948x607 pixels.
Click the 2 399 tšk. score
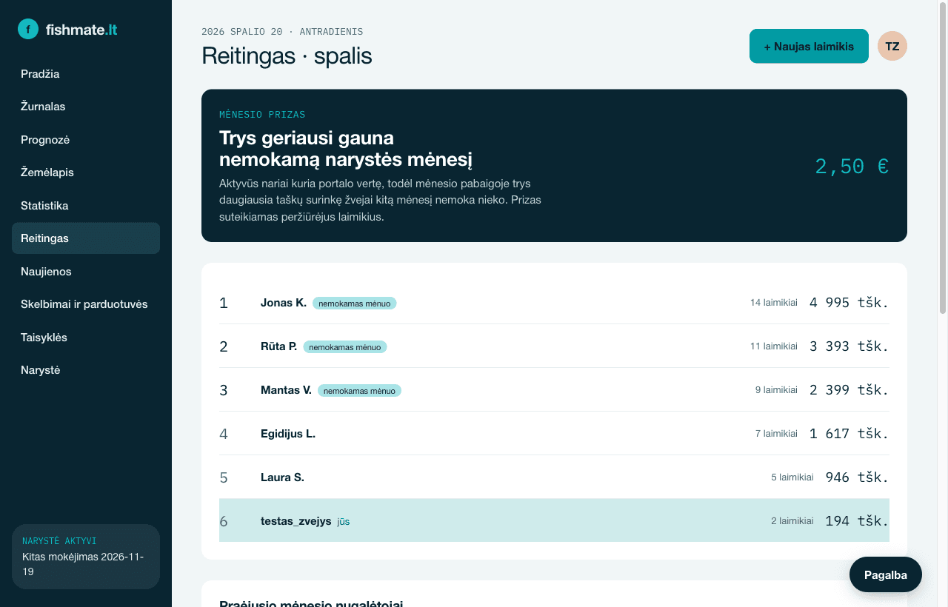849,390
